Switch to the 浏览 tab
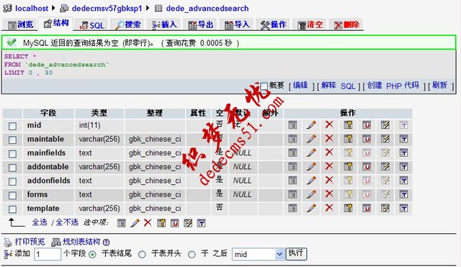 [20, 24]
